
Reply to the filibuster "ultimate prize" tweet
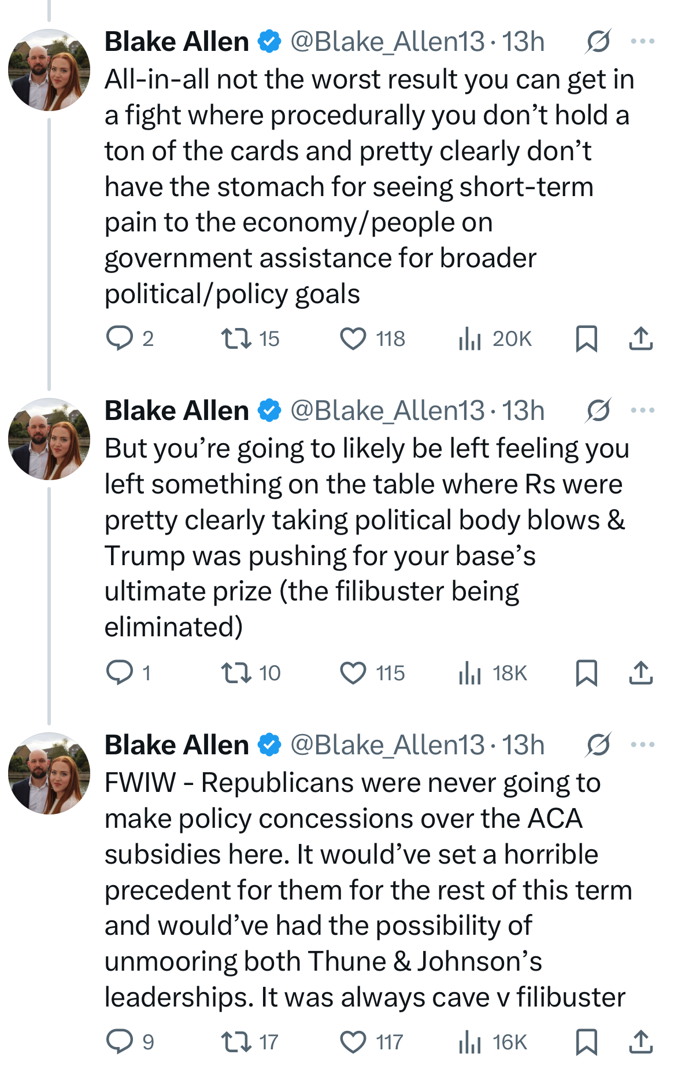(x=120, y=673)
